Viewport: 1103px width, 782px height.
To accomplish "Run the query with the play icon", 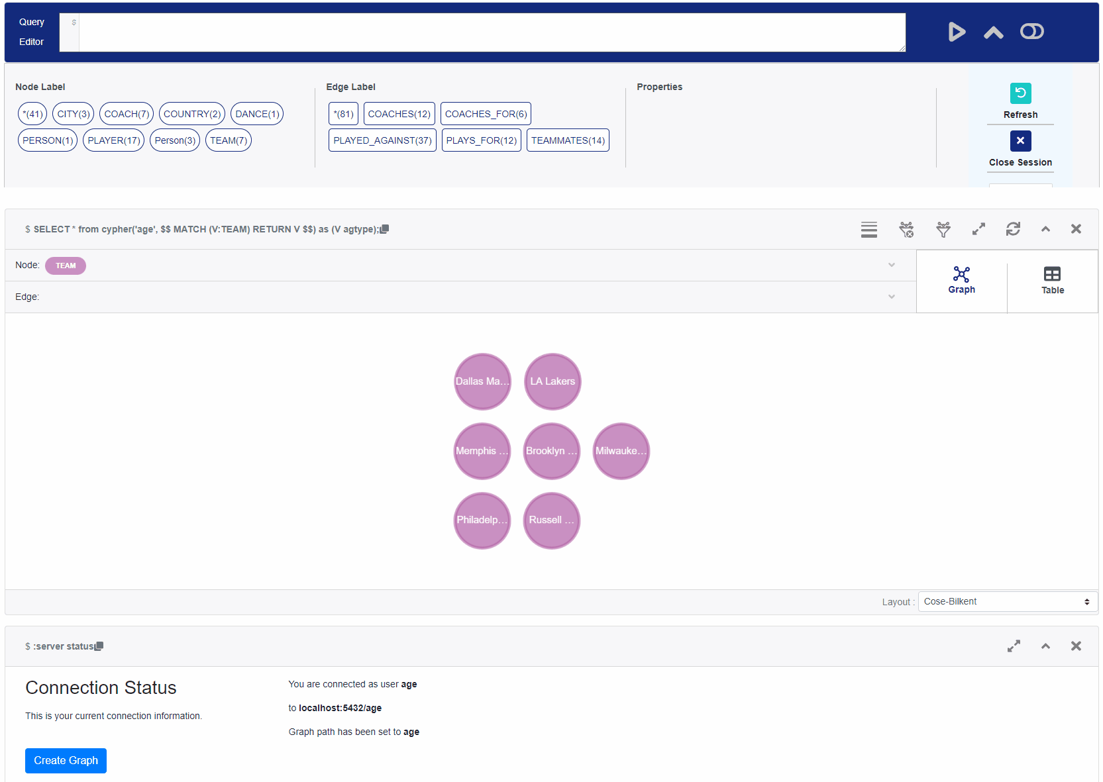I will click(957, 32).
